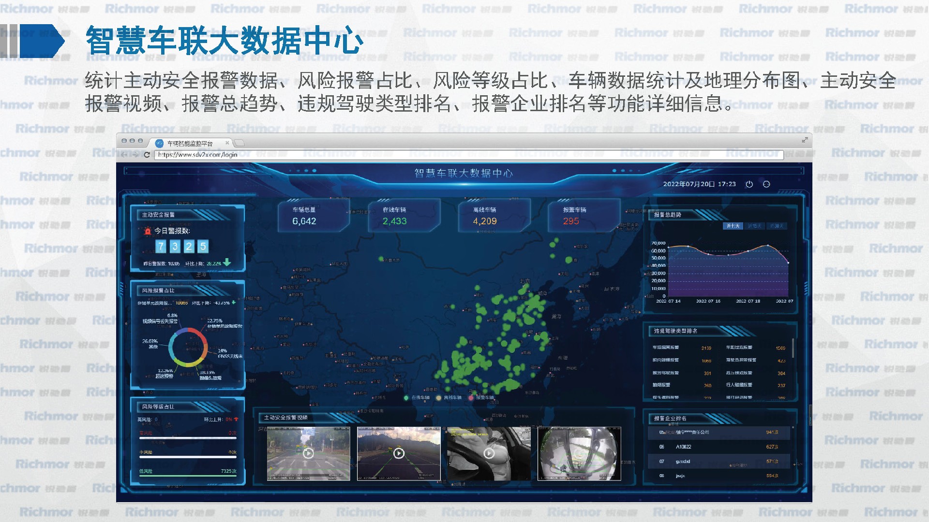Screen dimensions: 929x522
Task: Click the 主动安全报警视频 panel title
Action: pos(285,417)
